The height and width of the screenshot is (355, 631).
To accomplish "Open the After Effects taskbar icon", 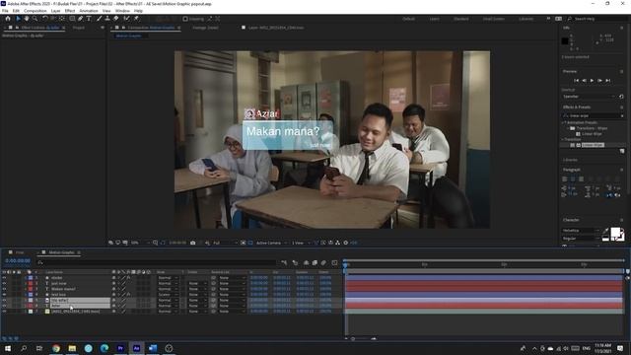I will click(x=136, y=348).
